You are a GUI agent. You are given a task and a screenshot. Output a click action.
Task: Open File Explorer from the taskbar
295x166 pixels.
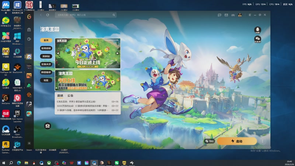pyautogui.click(x=26, y=163)
